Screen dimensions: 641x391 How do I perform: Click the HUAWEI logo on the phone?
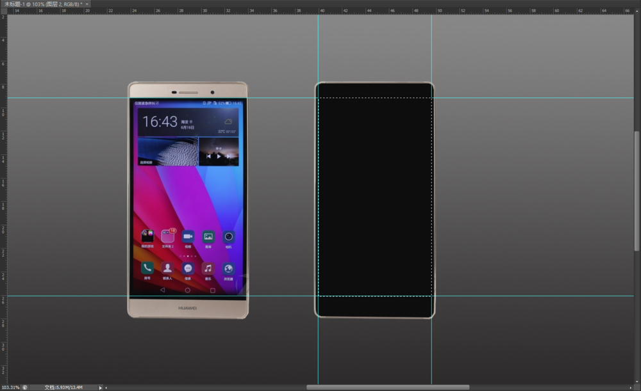tap(188, 308)
